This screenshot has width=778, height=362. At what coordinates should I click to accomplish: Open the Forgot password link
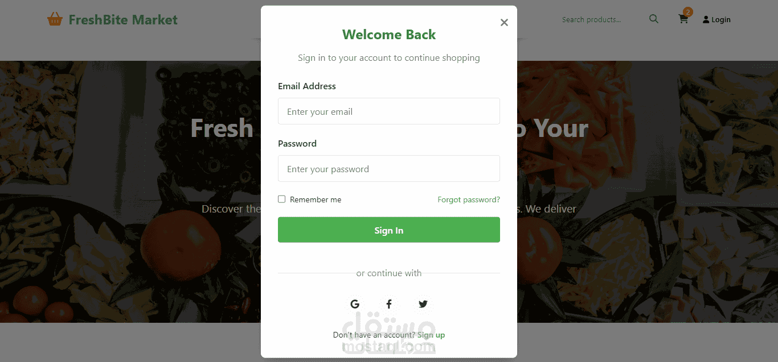469,199
